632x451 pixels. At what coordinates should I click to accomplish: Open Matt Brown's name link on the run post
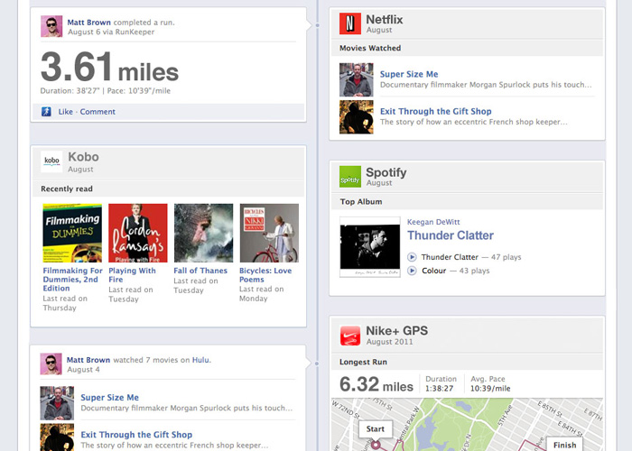pyautogui.click(x=88, y=23)
